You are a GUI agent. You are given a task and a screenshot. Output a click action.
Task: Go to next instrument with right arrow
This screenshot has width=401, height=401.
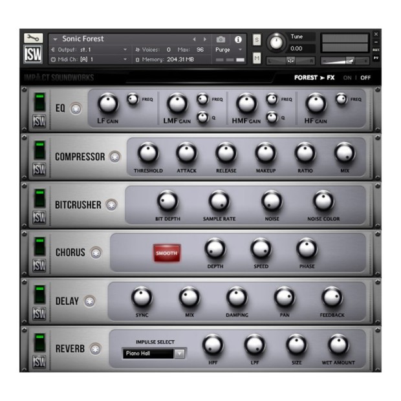pyautogui.click(x=205, y=39)
